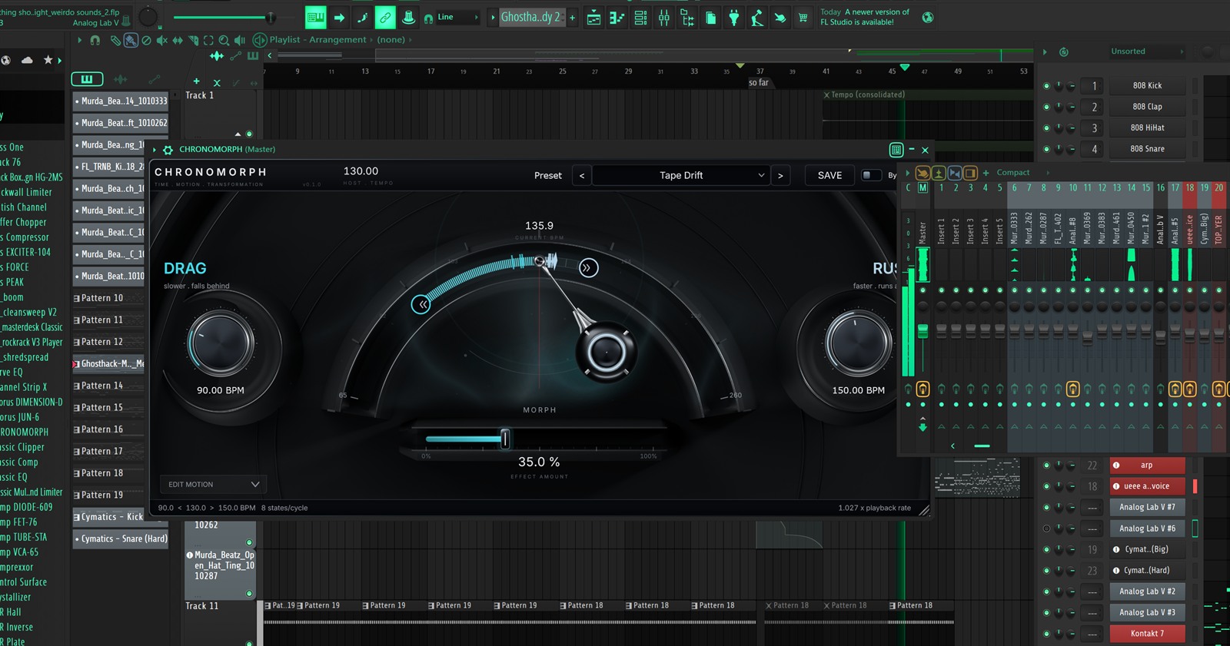Image resolution: width=1230 pixels, height=646 pixels.
Task: Click Chronomorph rewind double-arrow on arc
Action: pyautogui.click(x=421, y=305)
